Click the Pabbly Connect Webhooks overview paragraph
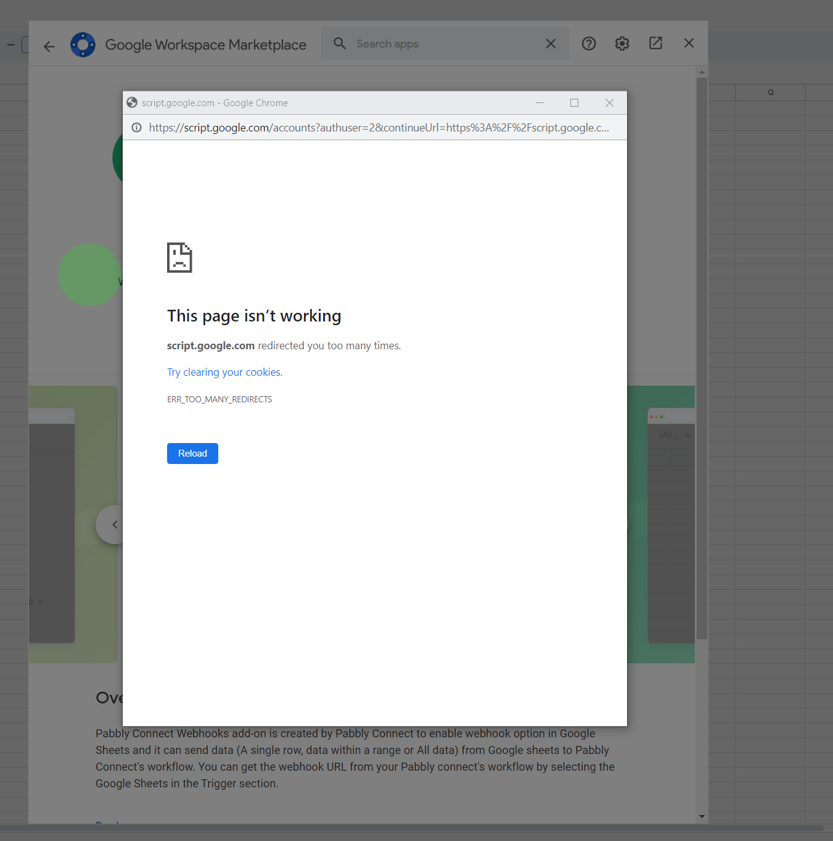 click(355, 758)
